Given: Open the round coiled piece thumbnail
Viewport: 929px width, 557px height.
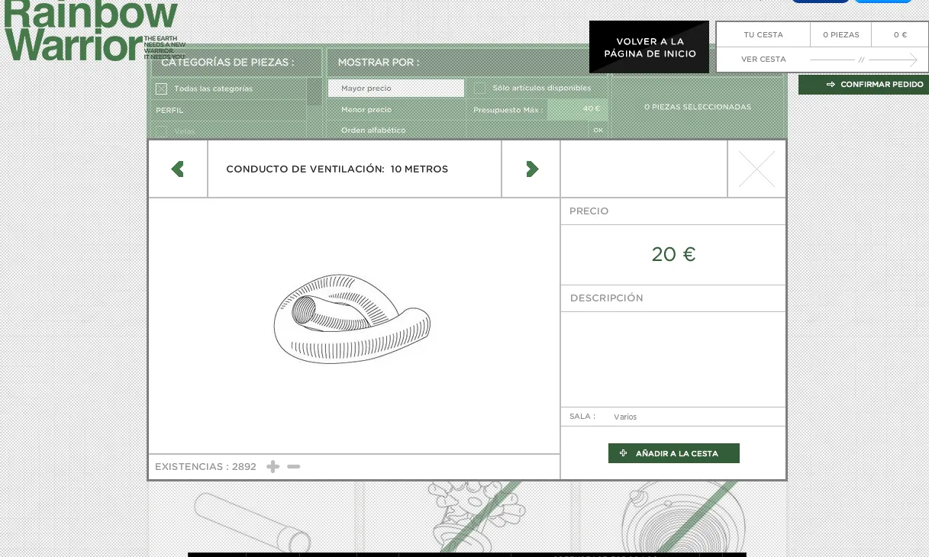Looking at the screenshot, I should coord(683,519).
